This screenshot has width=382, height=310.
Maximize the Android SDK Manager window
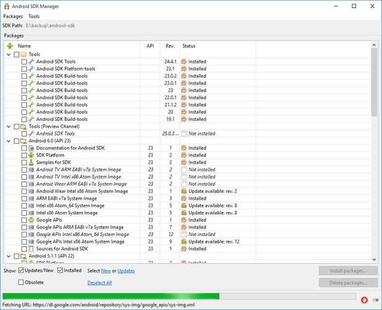[354, 6]
